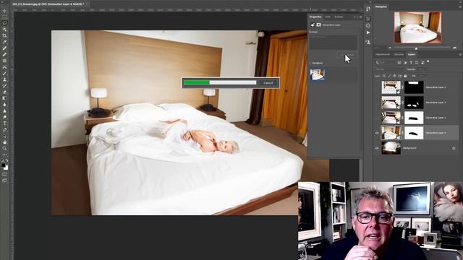Screen dimensions: 463x260
Task: Select the Lasso tool
Action: click(x=4, y=23)
